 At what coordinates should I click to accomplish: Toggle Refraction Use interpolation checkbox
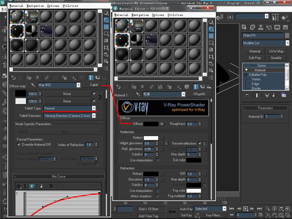tap(157, 191)
